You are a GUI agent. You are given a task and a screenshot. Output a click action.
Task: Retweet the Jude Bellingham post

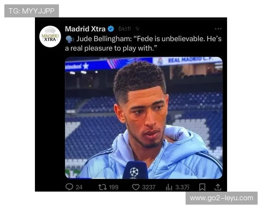102,187
